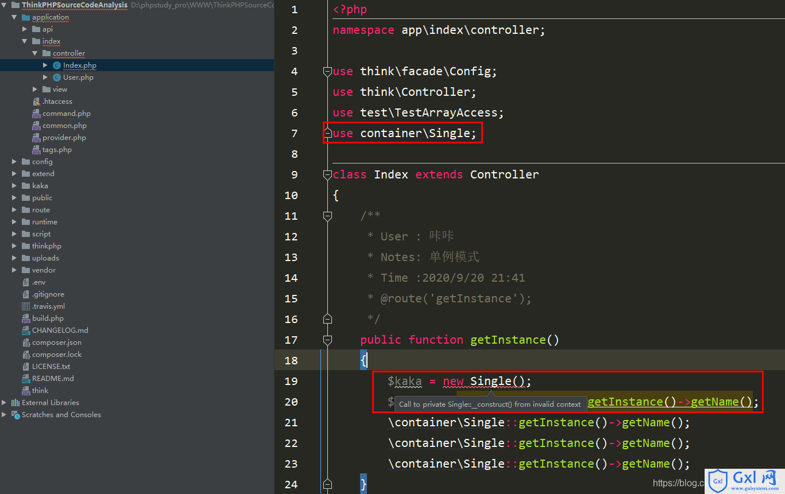Image resolution: width=785 pixels, height=494 pixels.
Task: Expand the Index.php class arrow
Action: coord(45,65)
